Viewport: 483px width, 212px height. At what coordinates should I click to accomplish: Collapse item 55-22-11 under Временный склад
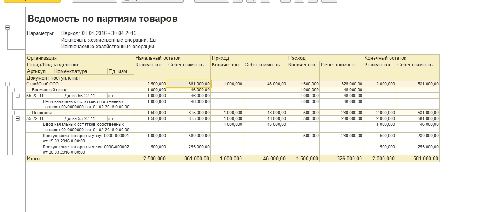click(18, 96)
